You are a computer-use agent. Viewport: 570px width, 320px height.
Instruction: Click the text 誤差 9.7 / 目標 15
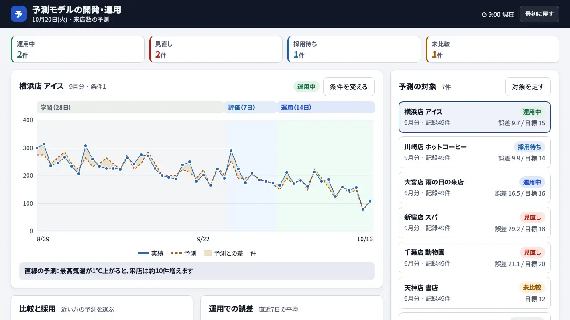click(x=521, y=123)
